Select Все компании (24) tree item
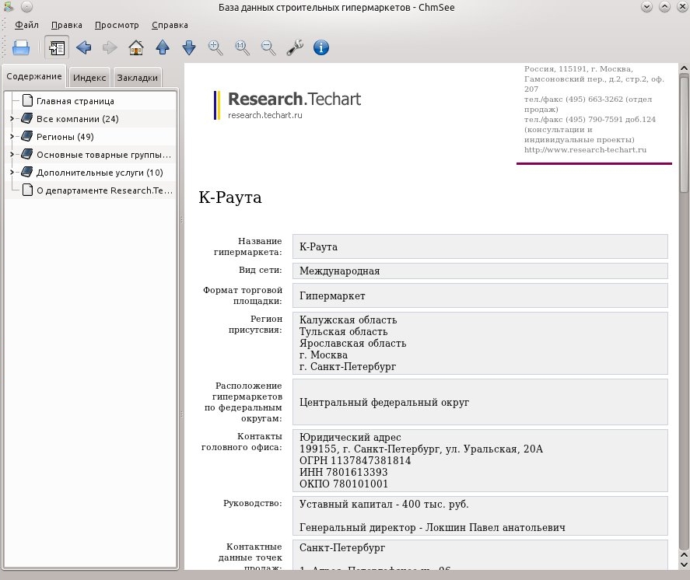This screenshot has width=690, height=580. (x=78, y=119)
